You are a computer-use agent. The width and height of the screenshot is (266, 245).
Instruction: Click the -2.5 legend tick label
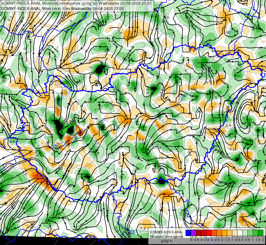click(x=217, y=240)
